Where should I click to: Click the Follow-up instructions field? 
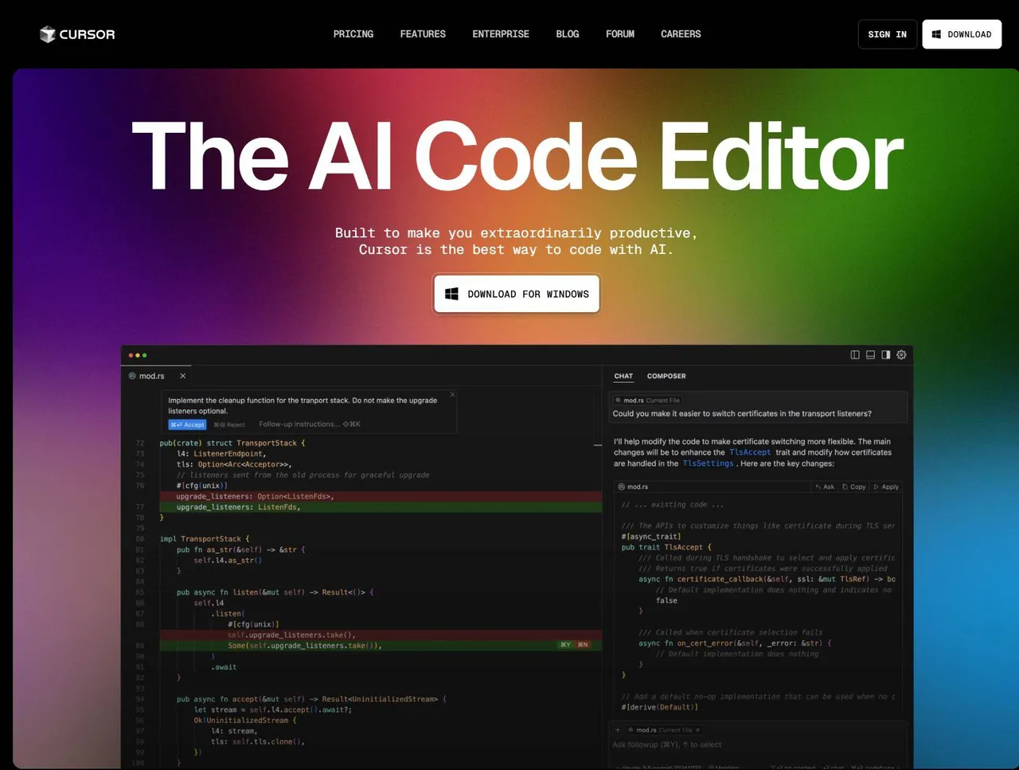click(x=310, y=424)
